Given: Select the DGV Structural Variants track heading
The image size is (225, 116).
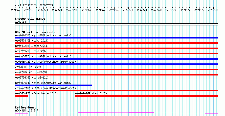Looking at the screenshot, I should [35, 32].
